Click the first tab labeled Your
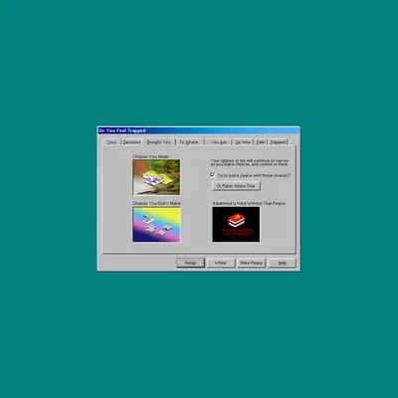The height and width of the screenshot is (398, 398). click(111, 142)
